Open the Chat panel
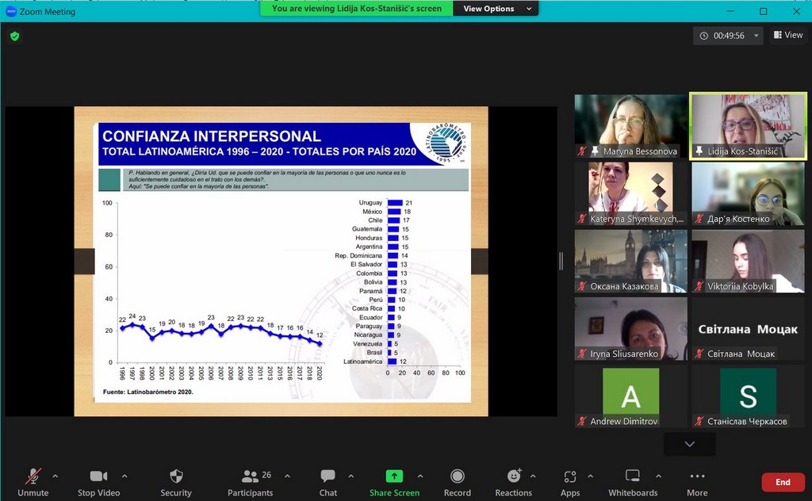The height and width of the screenshot is (501, 812). tap(327, 482)
